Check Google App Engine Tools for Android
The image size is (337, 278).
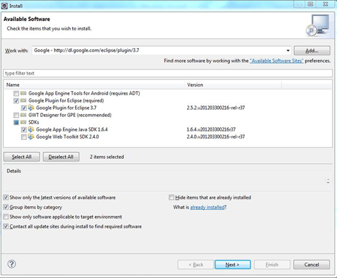tap(16, 93)
